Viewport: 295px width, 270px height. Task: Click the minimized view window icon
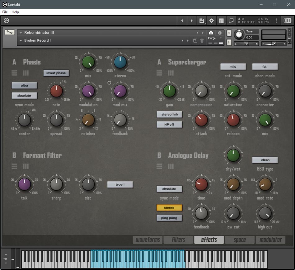[231, 21]
